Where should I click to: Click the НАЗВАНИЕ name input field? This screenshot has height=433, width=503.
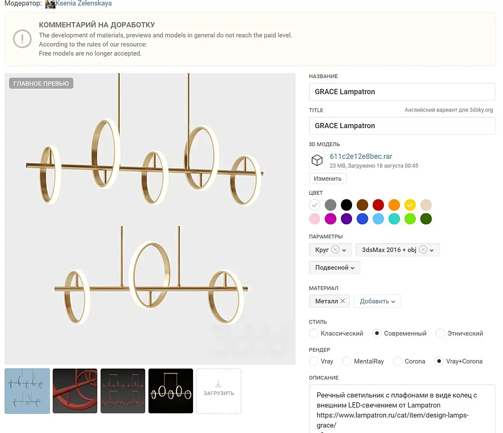pos(402,92)
